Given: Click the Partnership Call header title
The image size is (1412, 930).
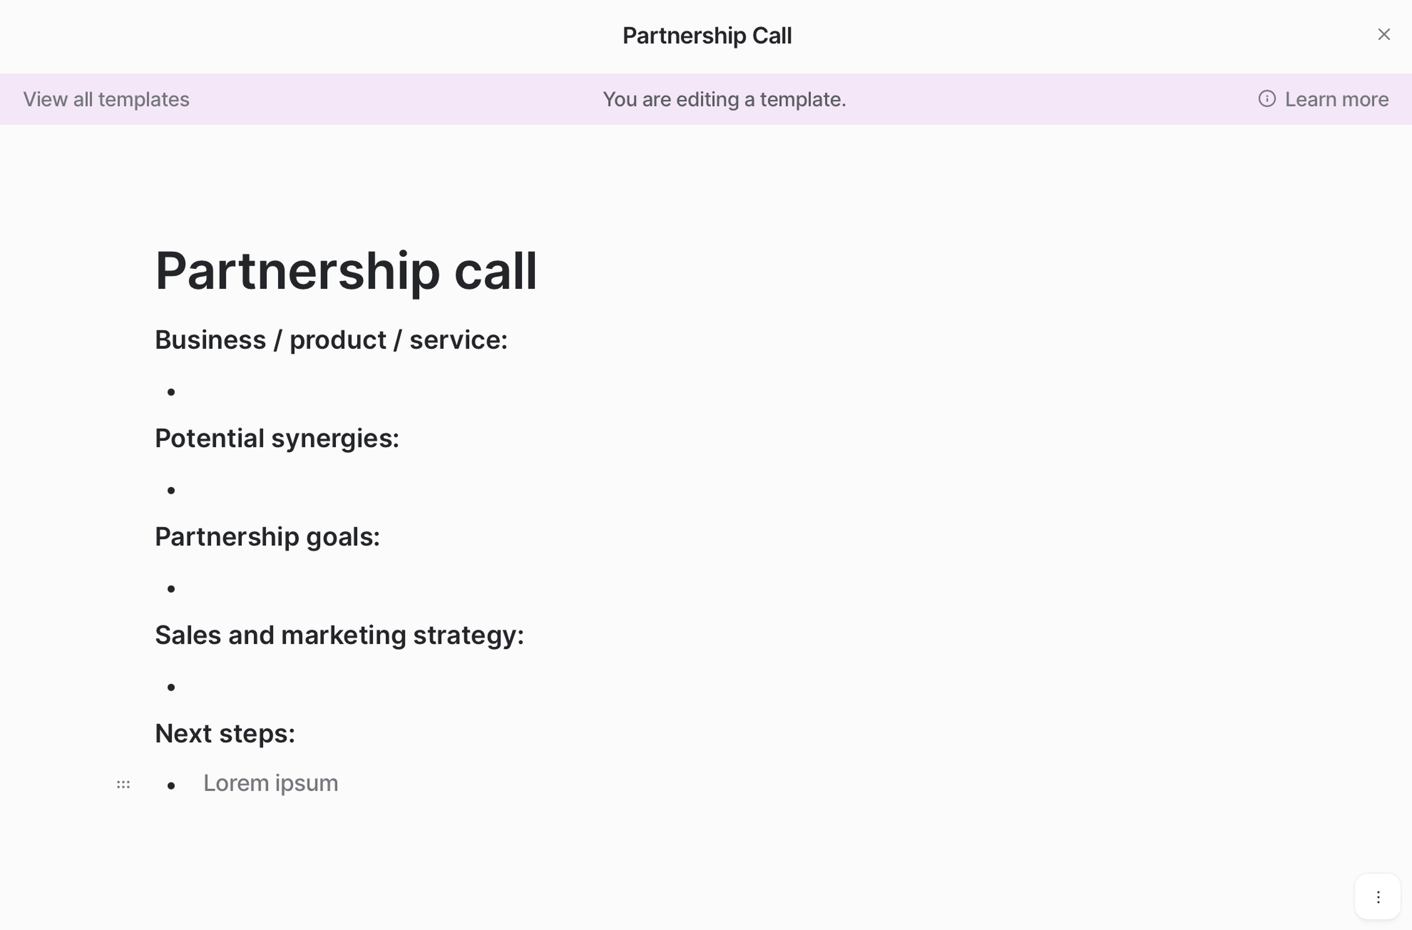Looking at the screenshot, I should click(x=707, y=36).
